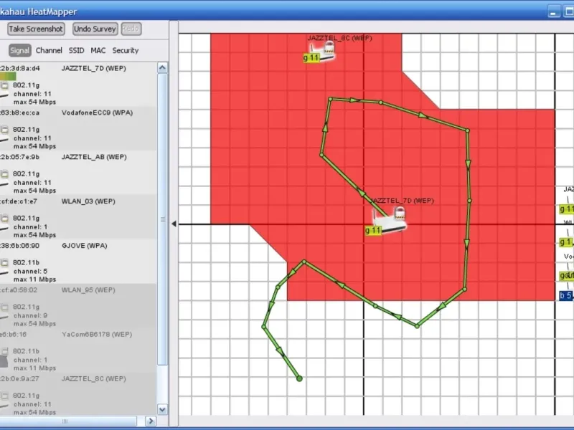574x430 pixels.
Task: Click the g 11 label below the JAZZTEL_7D map icon
Action: click(373, 230)
